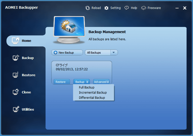
Task: Open the Clone section label
Action: click(26, 92)
